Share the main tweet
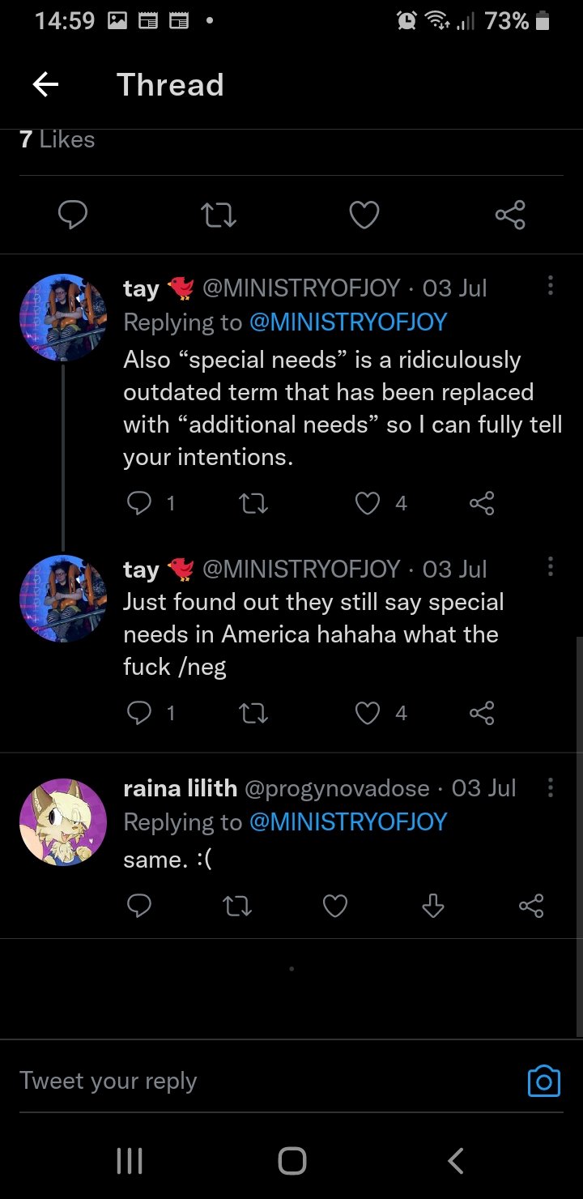This screenshot has width=583, height=1199. 509,215
